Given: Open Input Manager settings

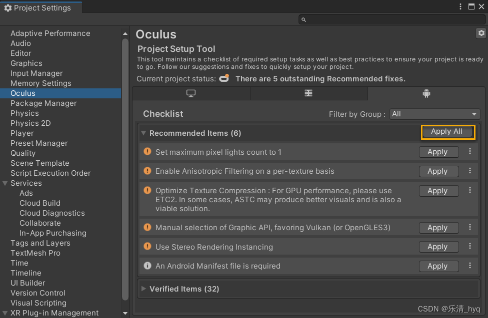Looking at the screenshot, I should (36, 73).
